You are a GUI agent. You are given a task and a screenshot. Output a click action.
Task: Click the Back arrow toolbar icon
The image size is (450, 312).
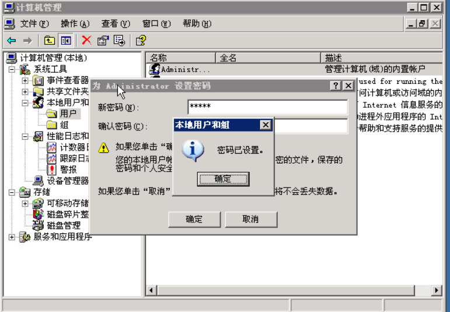(12, 41)
